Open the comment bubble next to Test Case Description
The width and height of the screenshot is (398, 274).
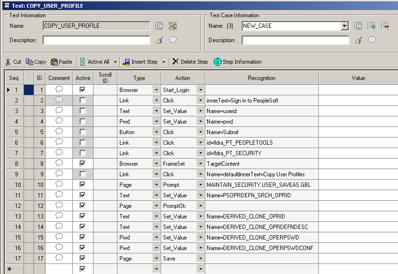[372, 40]
